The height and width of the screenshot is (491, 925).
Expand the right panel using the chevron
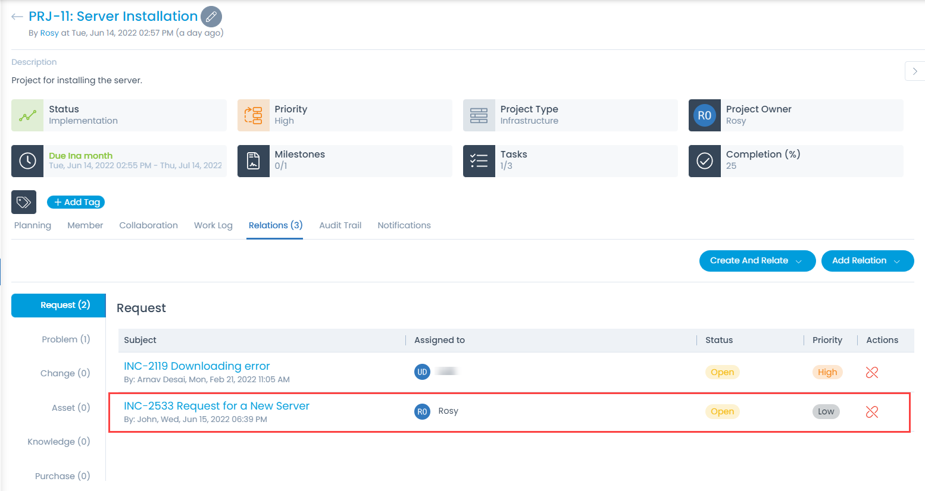point(915,71)
